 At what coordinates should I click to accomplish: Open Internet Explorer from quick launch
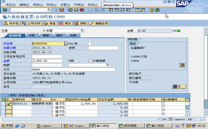click(x=17, y=126)
